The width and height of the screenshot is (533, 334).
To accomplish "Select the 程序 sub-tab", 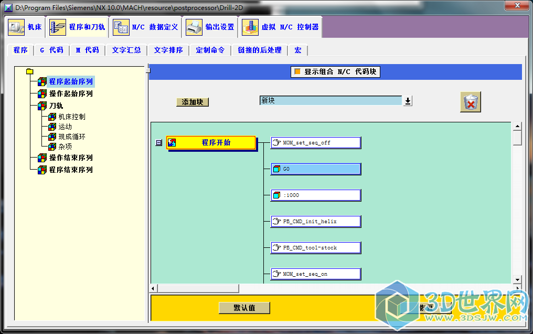I will pyautogui.click(x=20, y=50).
